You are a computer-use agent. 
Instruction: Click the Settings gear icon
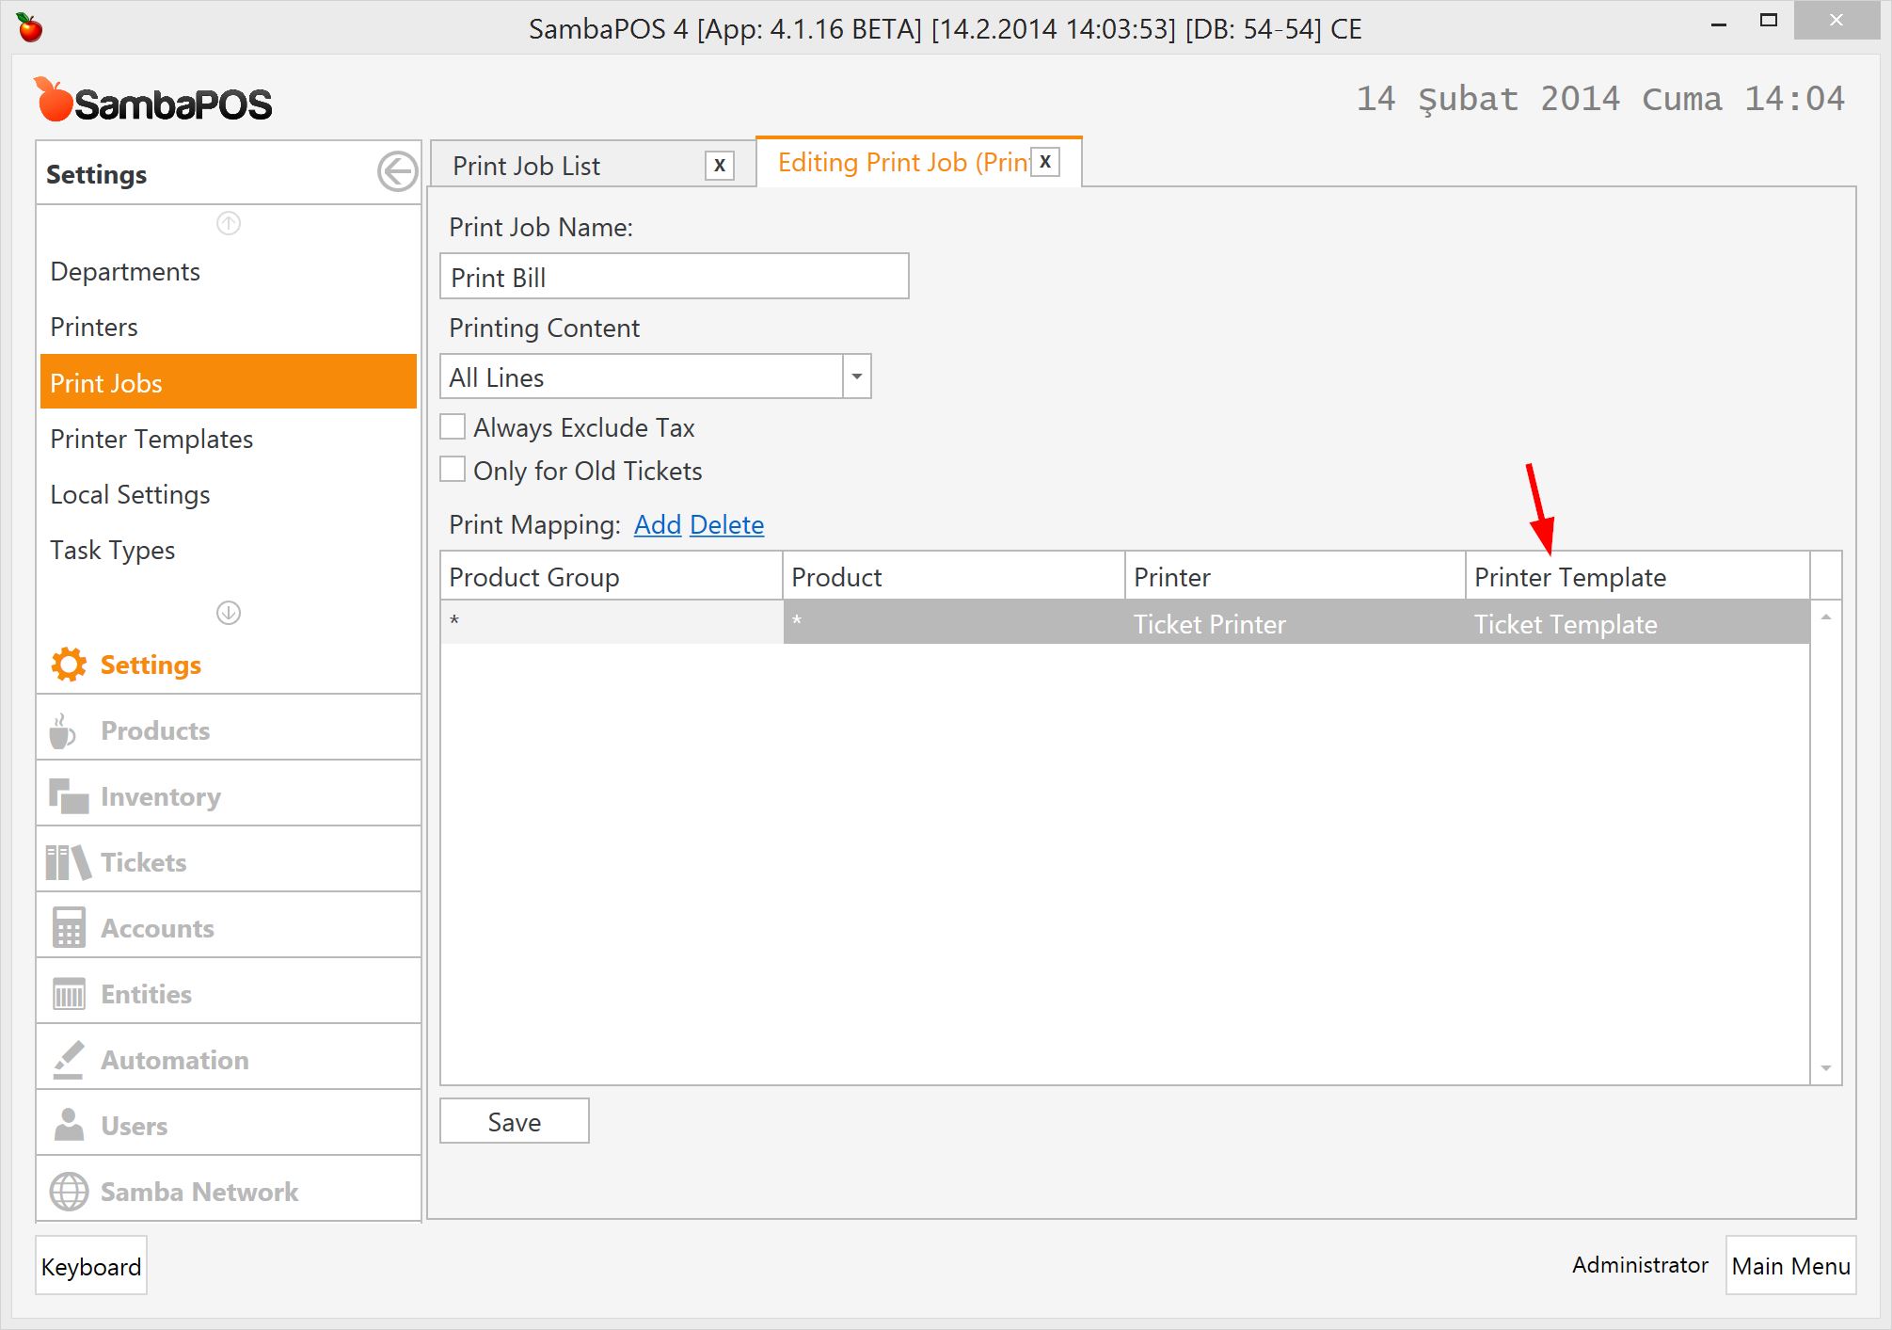coord(69,665)
